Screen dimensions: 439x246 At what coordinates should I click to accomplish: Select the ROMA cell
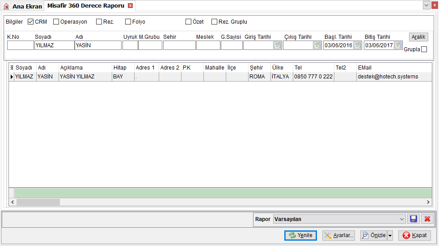[259, 77]
